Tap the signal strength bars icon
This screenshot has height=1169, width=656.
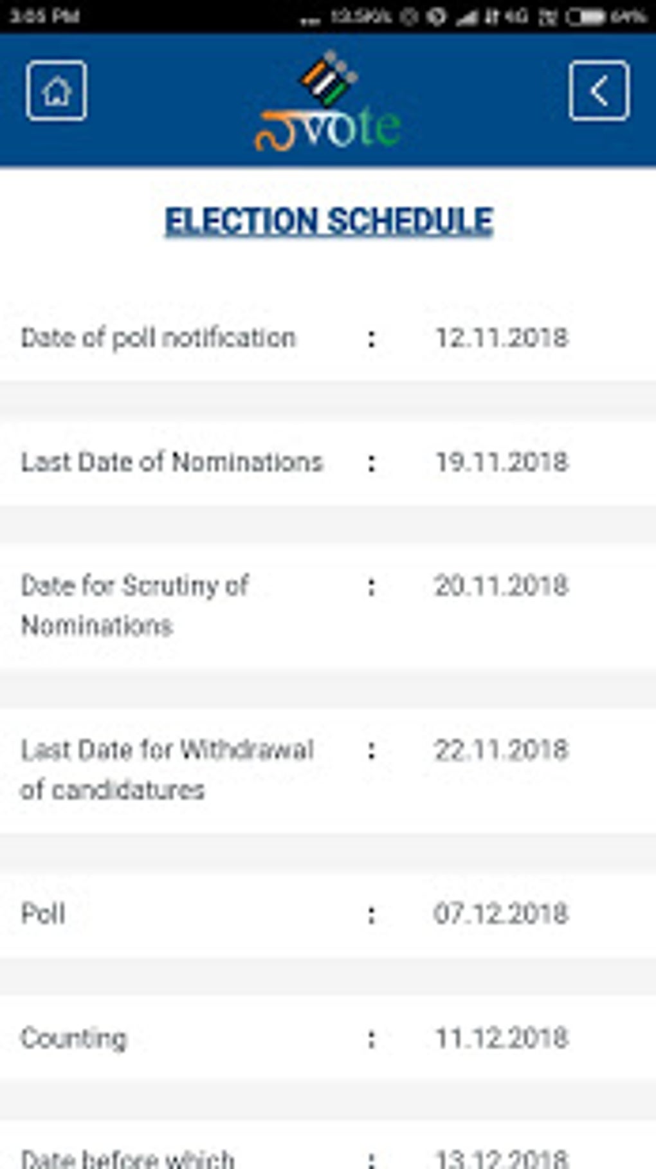point(467,17)
